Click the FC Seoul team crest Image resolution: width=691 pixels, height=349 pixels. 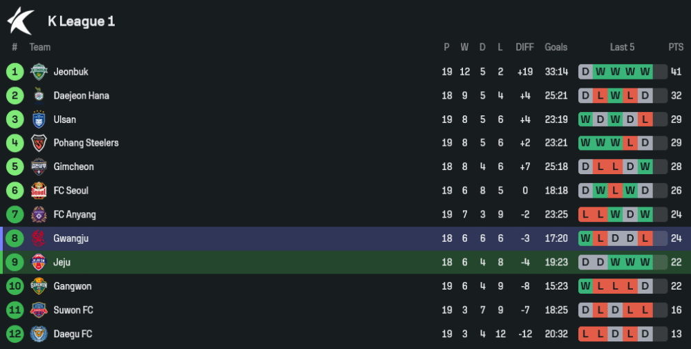point(38,191)
